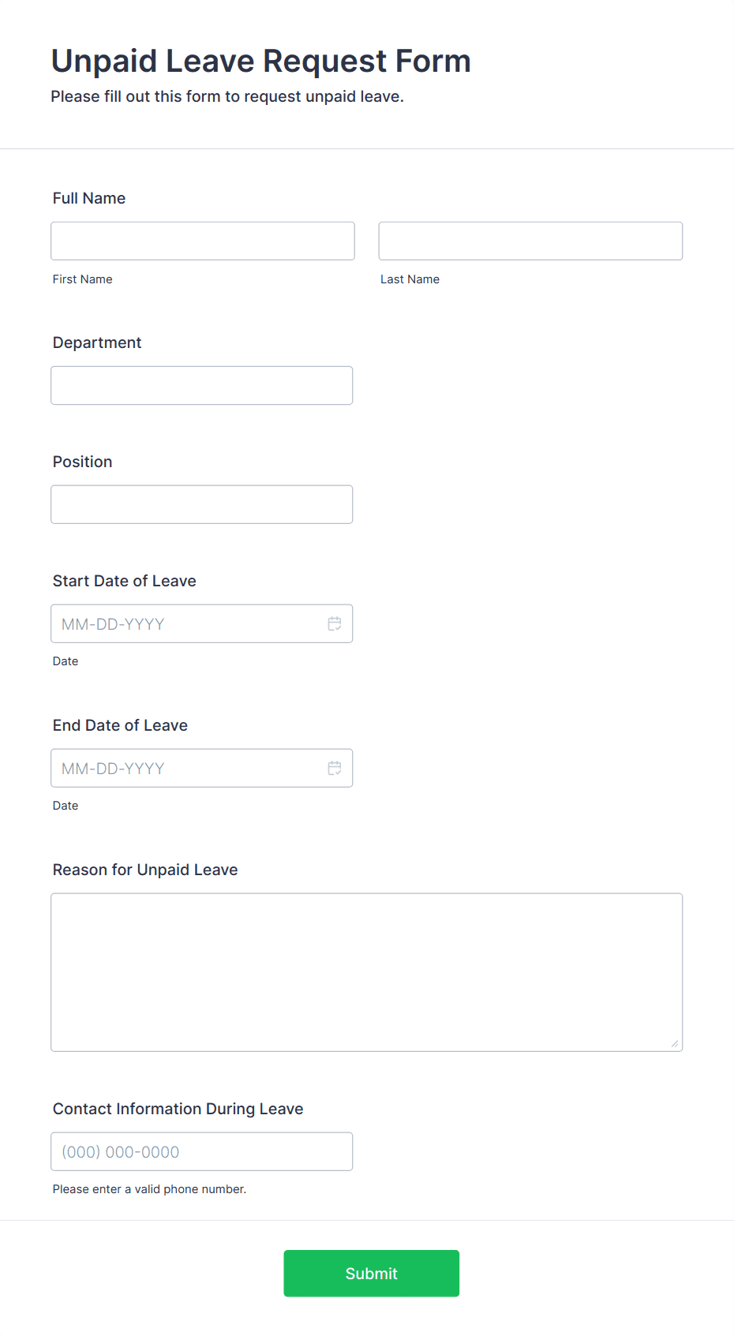Screen dimensions: 734x1336
Task: Click the Unpaid Leave Request Form heading
Action: click(261, 61)
